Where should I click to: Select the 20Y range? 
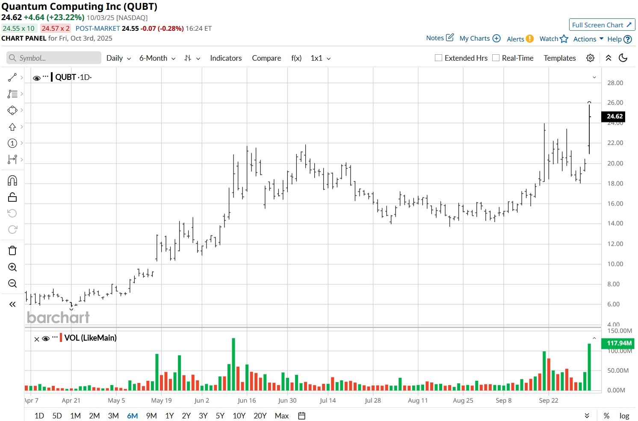260,416
